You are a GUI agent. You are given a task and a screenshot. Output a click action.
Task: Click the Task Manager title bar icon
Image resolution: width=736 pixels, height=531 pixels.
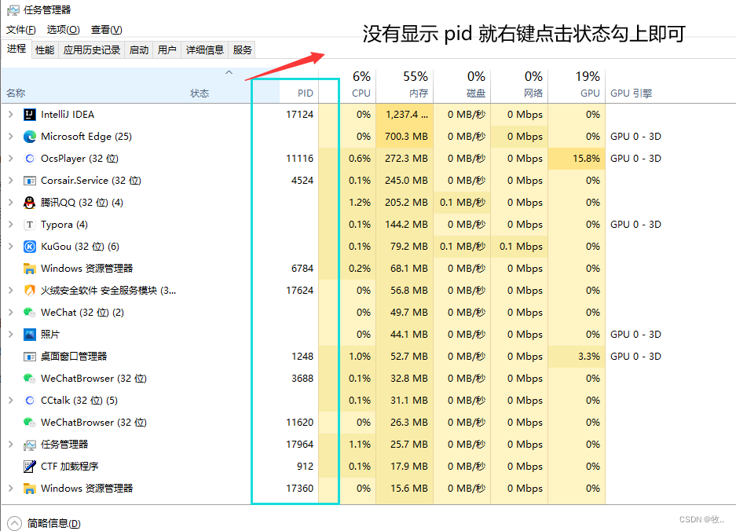coord(13,10)
